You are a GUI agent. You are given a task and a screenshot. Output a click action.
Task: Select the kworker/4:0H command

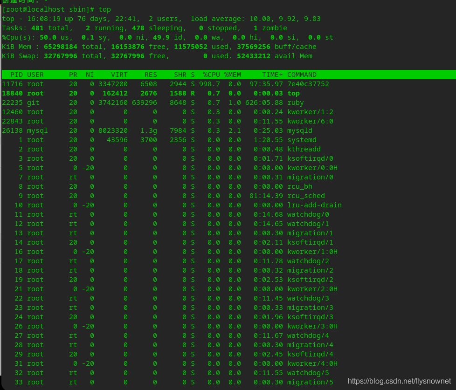click(x=312, y=363)
